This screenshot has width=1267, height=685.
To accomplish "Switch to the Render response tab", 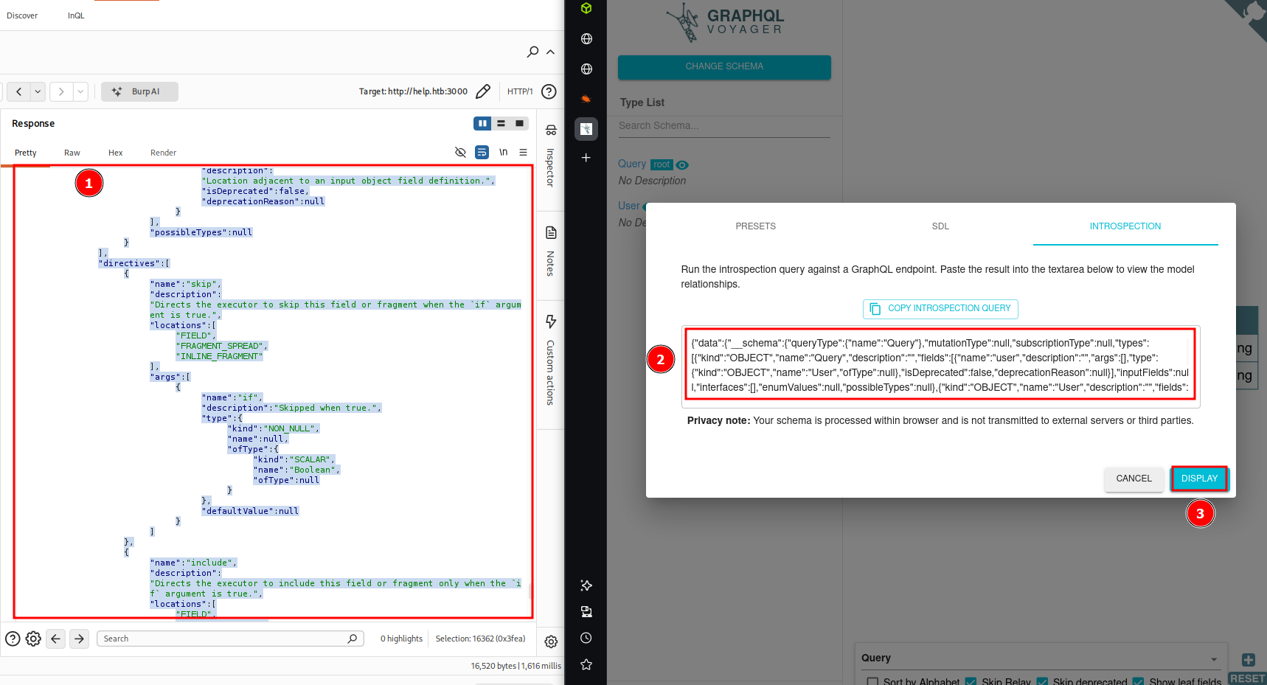I will tap(164, 153).
